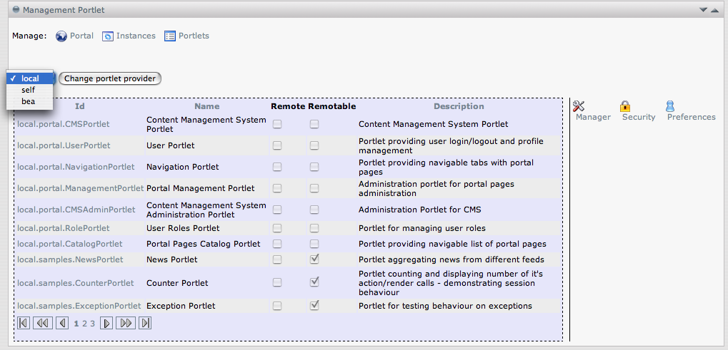Collapse portlet using the title bar down arrow
The width and height of the screenshot is (728, 350).
703,10
